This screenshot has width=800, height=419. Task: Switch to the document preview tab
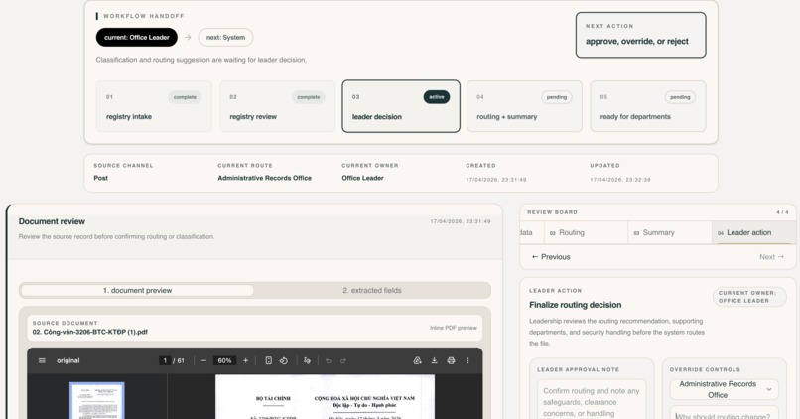(137, 290)
